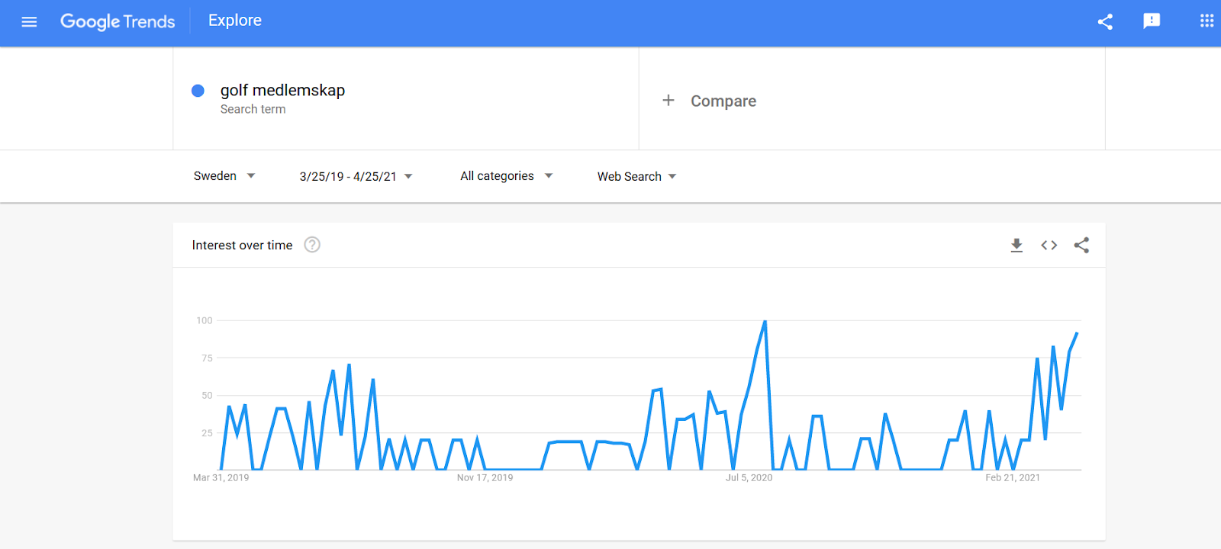The height and width of the screenshot is (549, 1221).
Task: Click the Nov 17, 2019 axis label
Action: [x=485, y=478]
